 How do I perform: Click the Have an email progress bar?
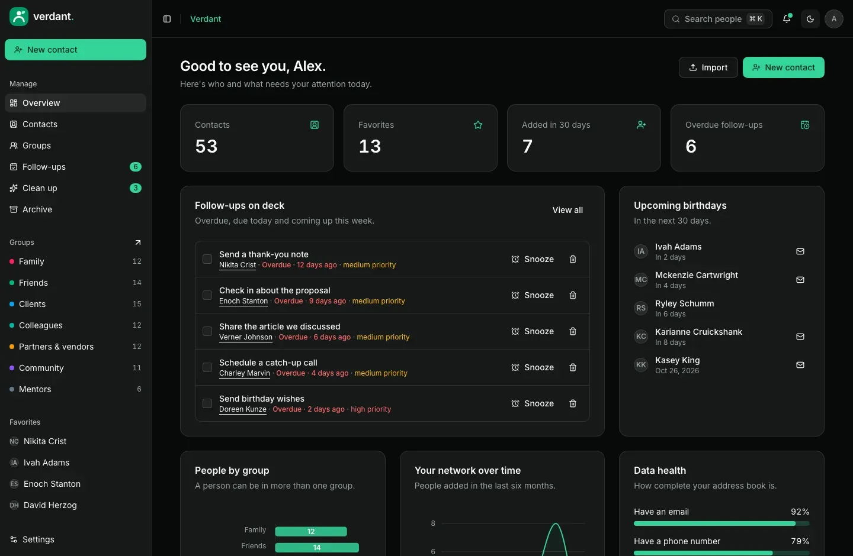(721, 523)
